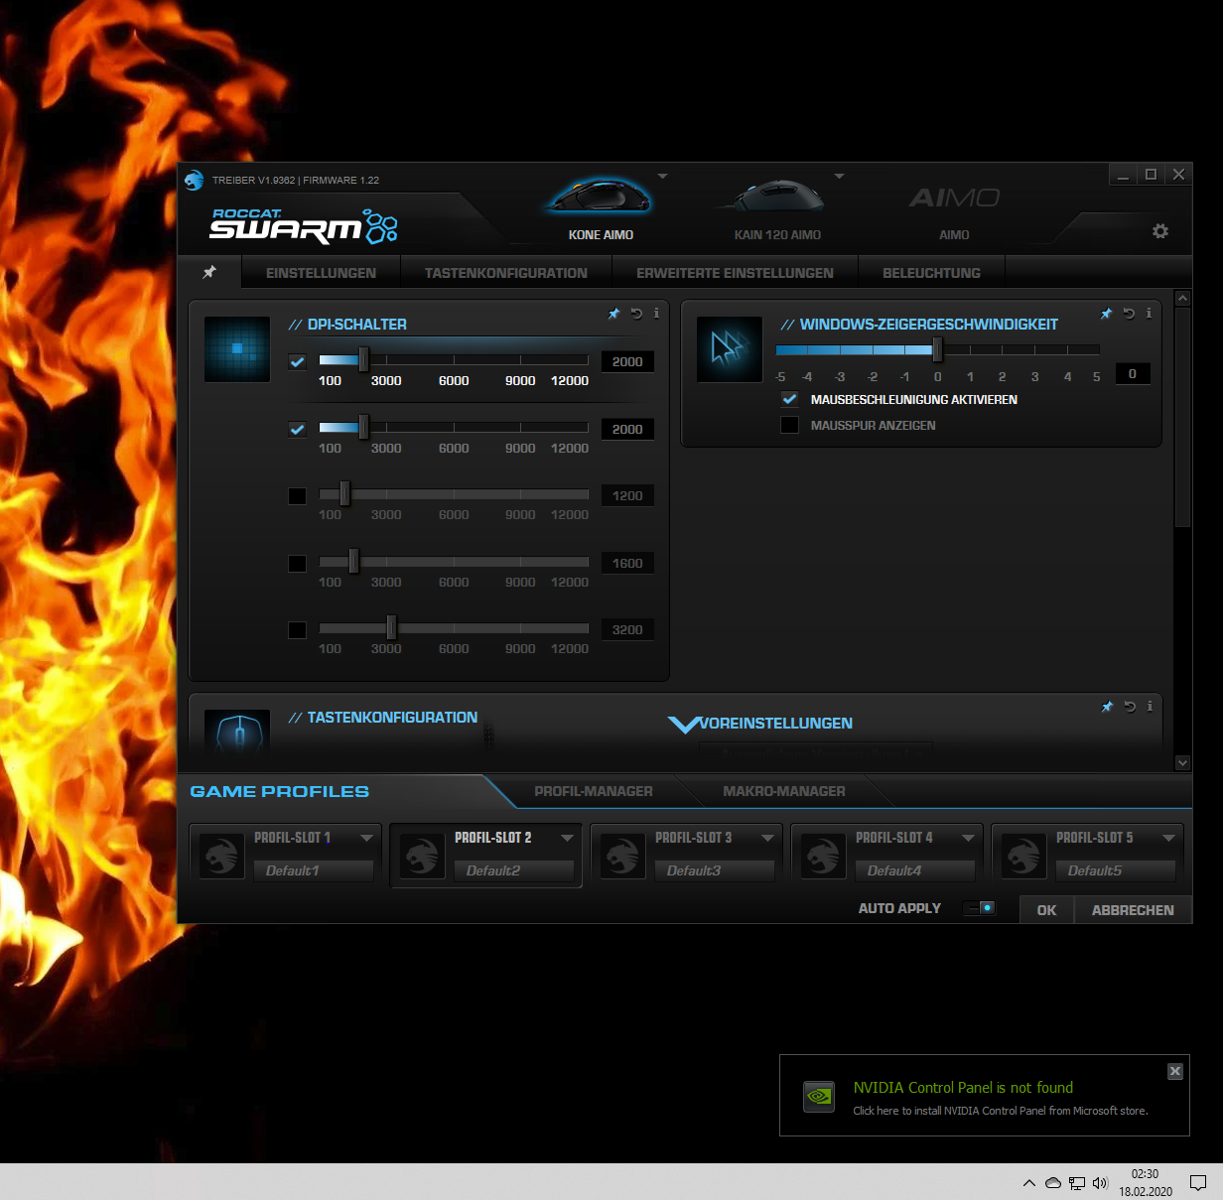Expand the Profil-Slot 5 dropdown arrow
Screen dimensions: 1223x1200
click(x=1168, y=838)
